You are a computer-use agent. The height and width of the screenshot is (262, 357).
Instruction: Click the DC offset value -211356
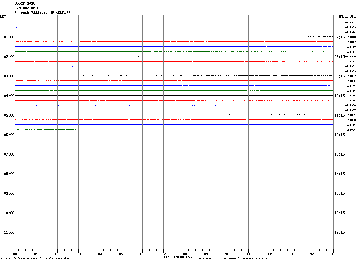pyautogui.click(x=351, y=56)
